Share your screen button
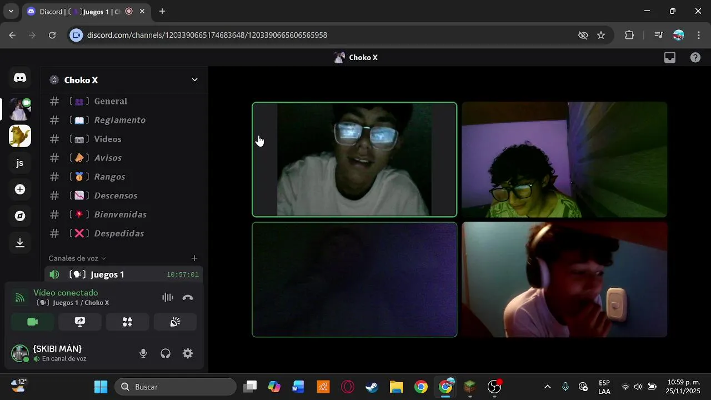The width and height of the screenshot is (711, 400). pos(80,322)
